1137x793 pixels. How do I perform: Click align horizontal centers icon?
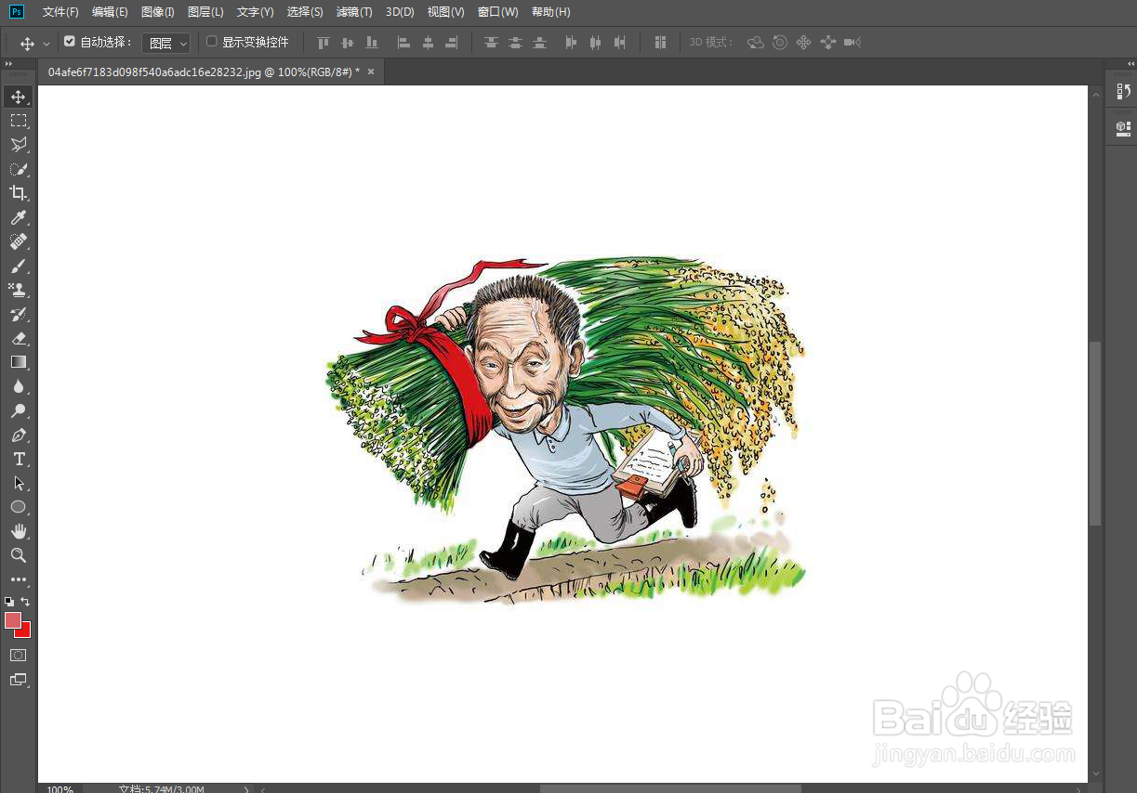pyautogui.click(x=428, y=43)
